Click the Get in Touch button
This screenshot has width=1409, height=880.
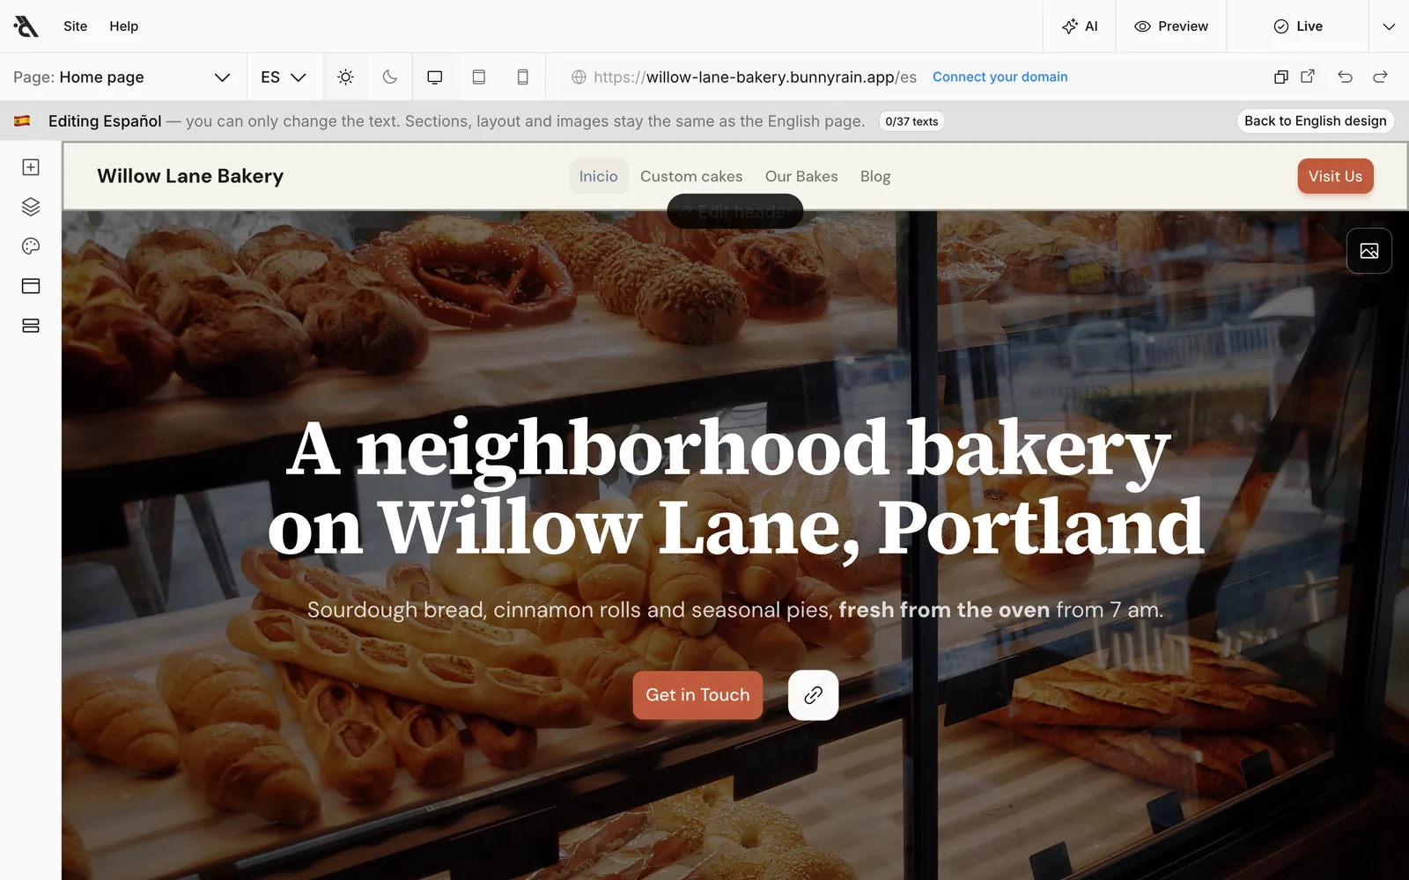(698, 695)
